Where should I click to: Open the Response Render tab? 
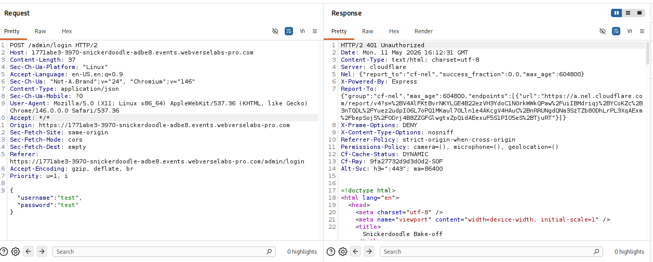tap(423, 31)
